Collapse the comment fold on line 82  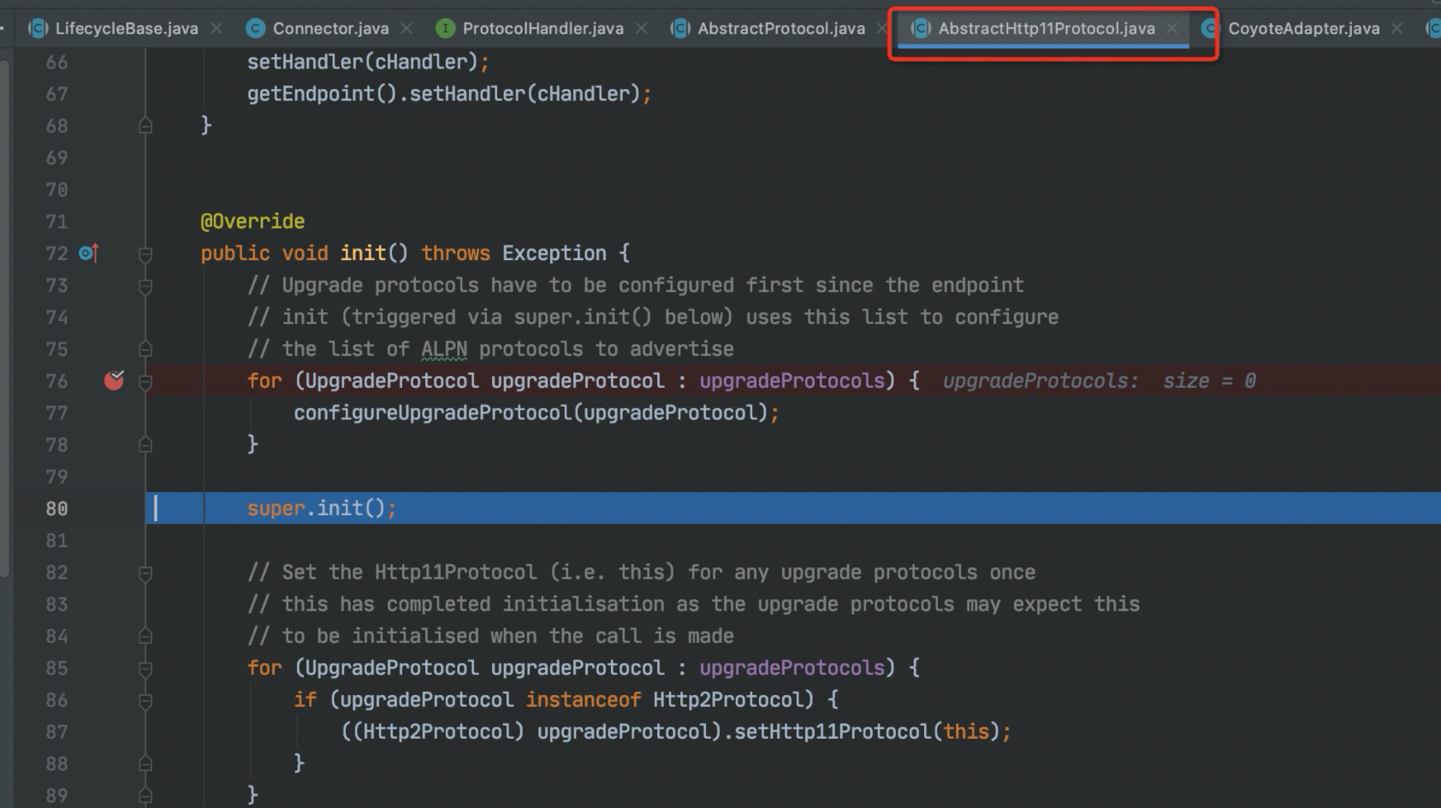(x=145, y=573)
